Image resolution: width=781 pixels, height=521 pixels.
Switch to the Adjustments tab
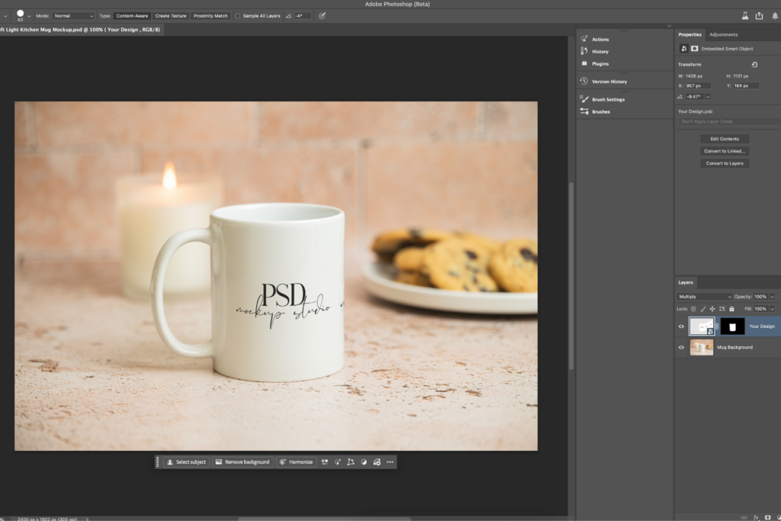pos(723,34)
